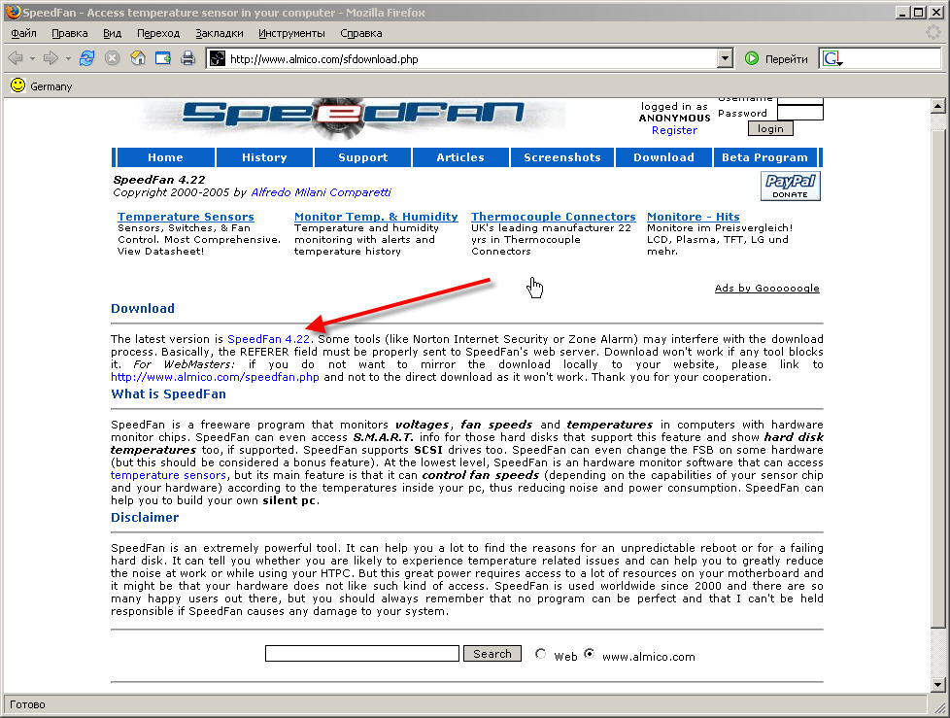Click the "What is SpeedFan" heading
950x718 pixels.
(168, 393)
